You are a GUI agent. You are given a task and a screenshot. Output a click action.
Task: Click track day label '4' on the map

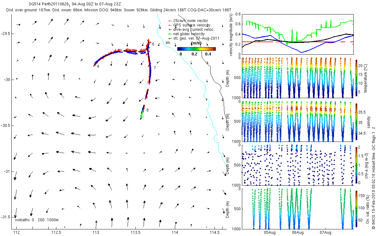(98, 66)
